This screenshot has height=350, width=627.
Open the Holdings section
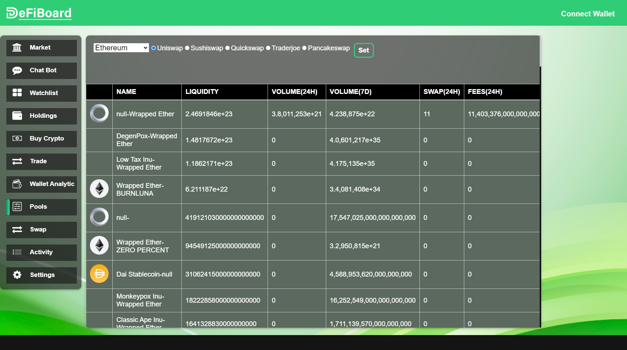coord(41,116)
